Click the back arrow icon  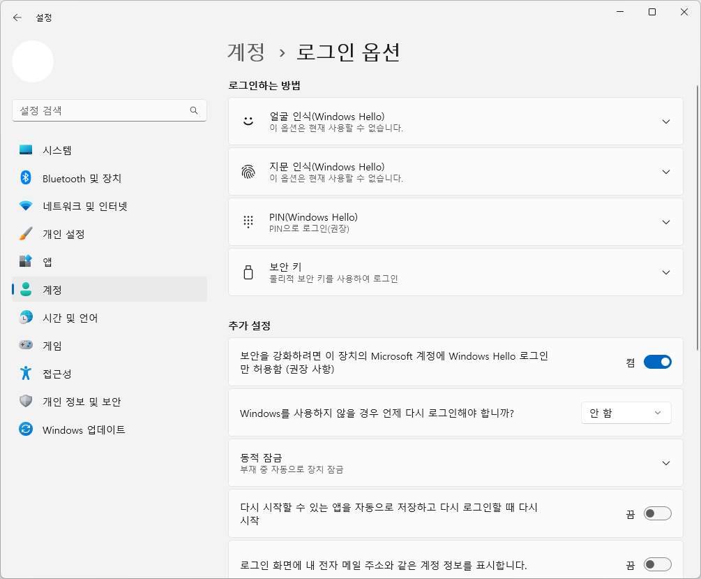point(17,17)
